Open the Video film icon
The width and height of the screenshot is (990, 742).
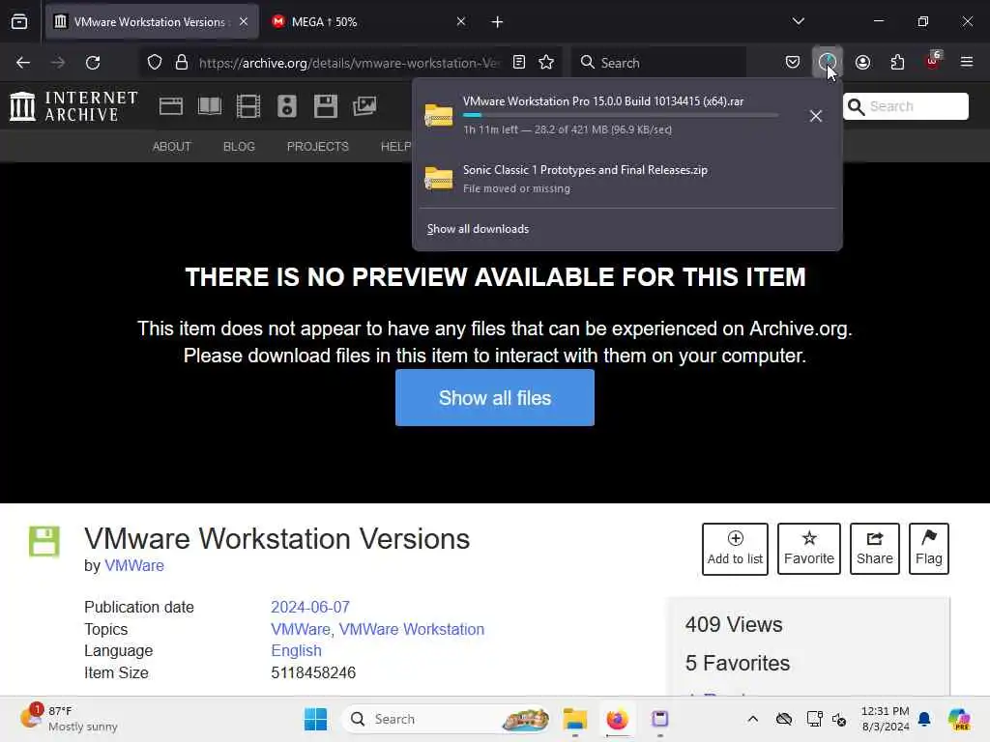(248, 106)
